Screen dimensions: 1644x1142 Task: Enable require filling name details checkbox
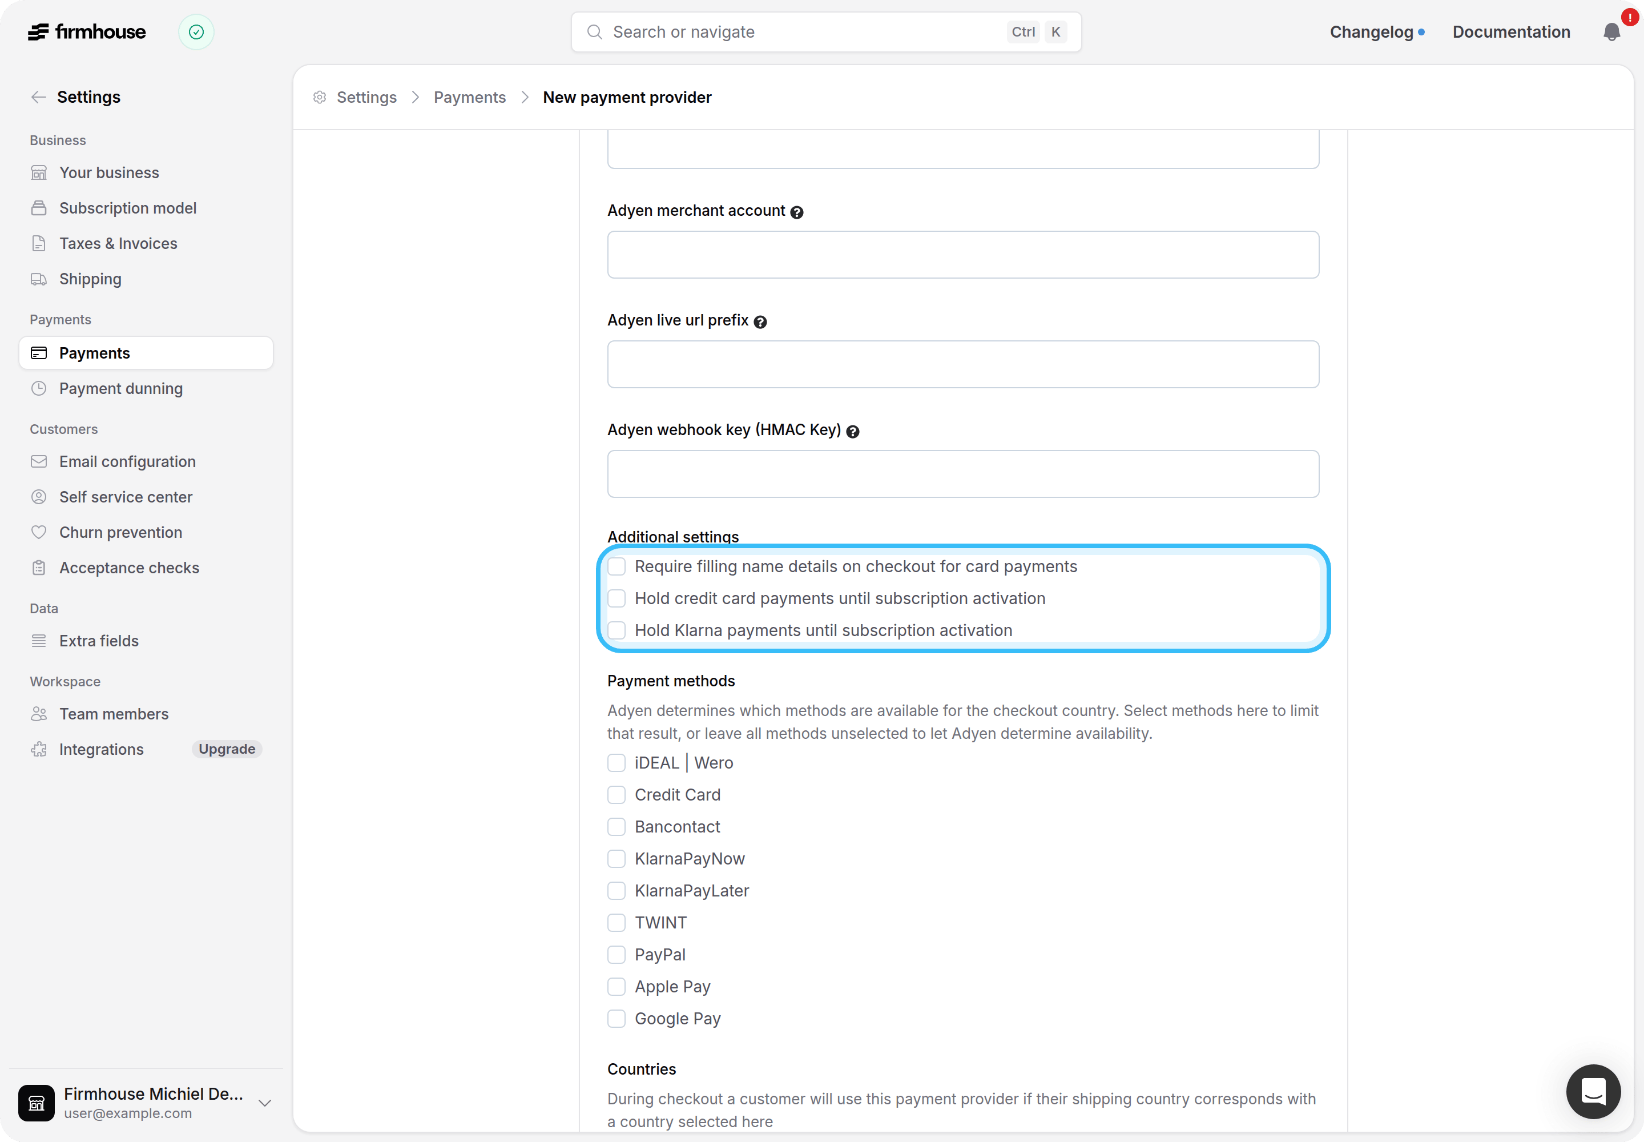616,566
